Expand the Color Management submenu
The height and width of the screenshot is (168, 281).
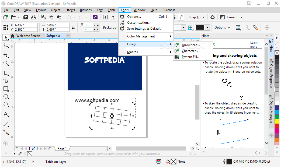click(x=146, y=36)
